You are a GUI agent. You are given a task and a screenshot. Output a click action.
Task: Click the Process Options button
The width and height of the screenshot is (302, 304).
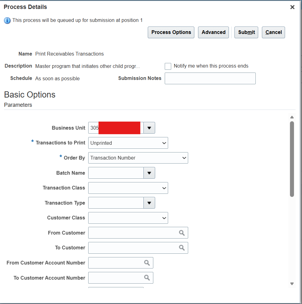click(171, 32)
